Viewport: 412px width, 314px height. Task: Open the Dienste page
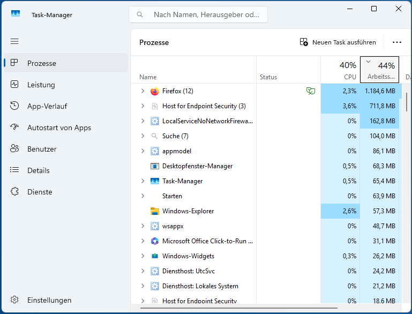click(x=66, y=192)
